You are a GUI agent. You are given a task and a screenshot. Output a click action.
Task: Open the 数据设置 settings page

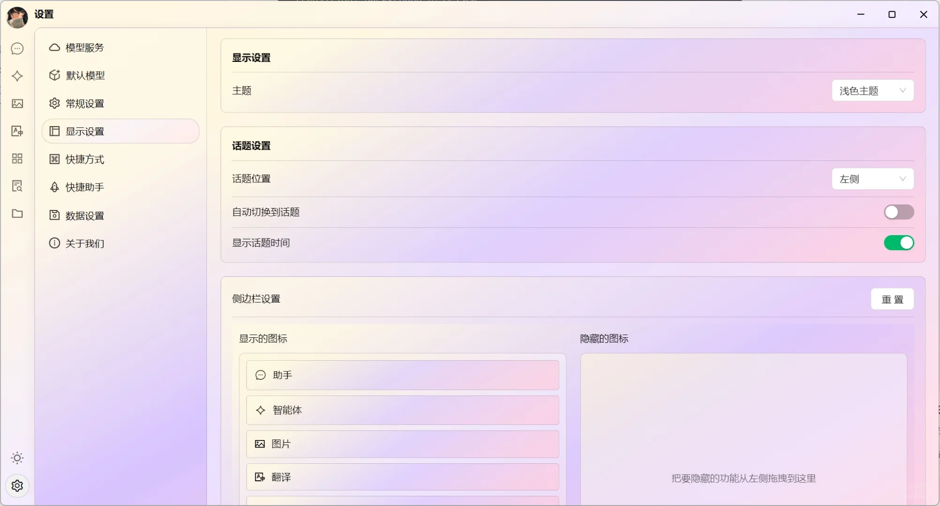[x=84, y=216]
